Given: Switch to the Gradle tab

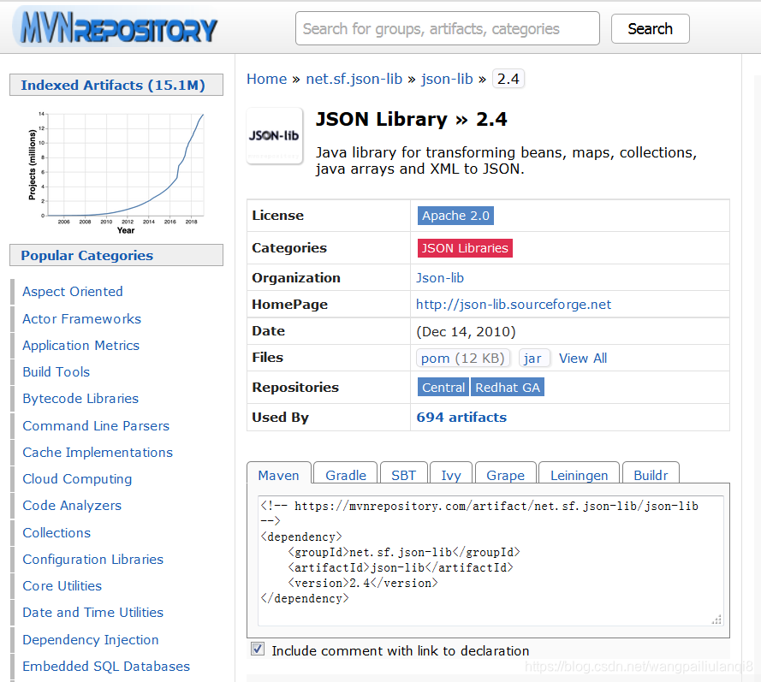Looking at the screenshot, I should click(345, 474).
